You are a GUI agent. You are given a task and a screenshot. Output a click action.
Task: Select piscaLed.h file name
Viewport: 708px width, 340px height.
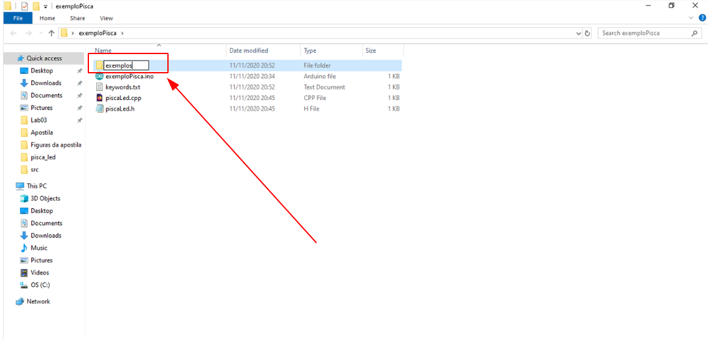point(120,109)
